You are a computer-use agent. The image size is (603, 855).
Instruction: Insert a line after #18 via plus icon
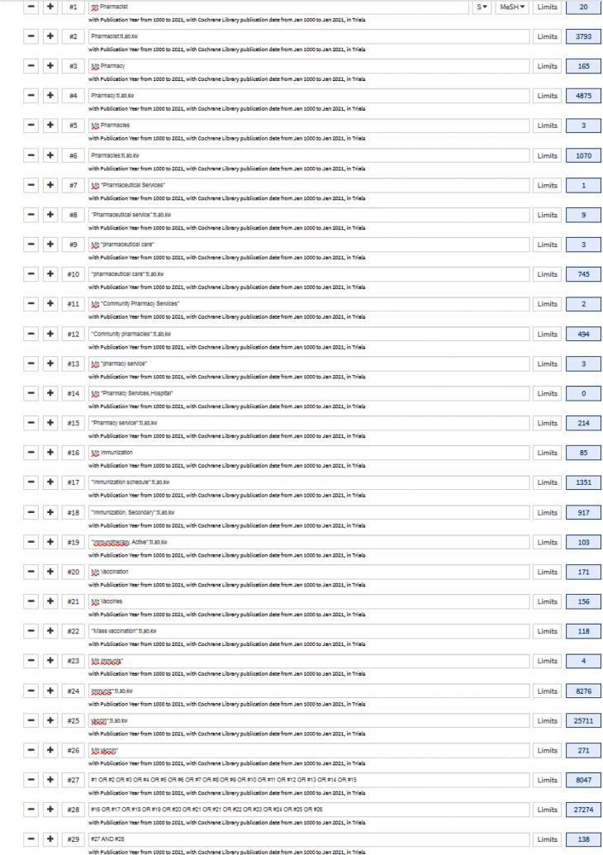click(x=49, y=513)
